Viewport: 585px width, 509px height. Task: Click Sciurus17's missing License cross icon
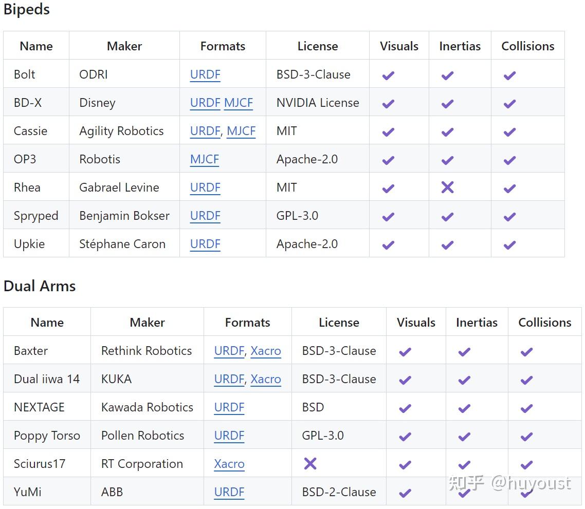(310, 464)
